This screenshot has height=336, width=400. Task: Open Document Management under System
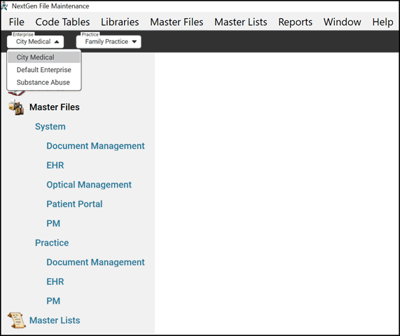(95, 146)
